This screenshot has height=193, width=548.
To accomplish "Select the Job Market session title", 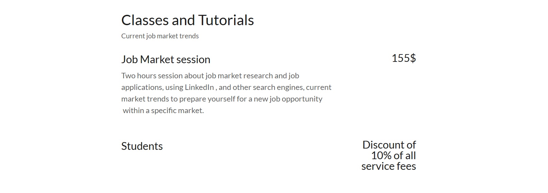I will click(x=166, y=60).
